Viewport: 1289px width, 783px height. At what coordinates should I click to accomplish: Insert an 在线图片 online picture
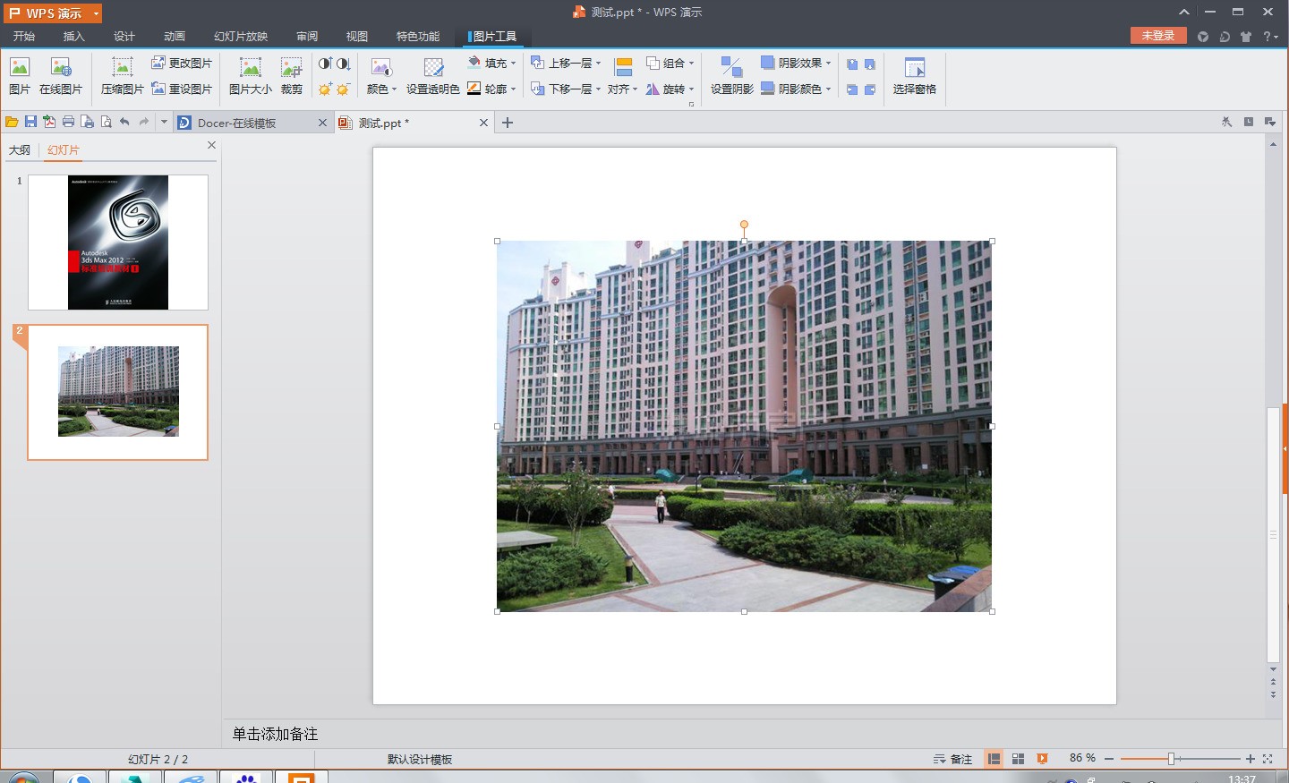(61, 75)
